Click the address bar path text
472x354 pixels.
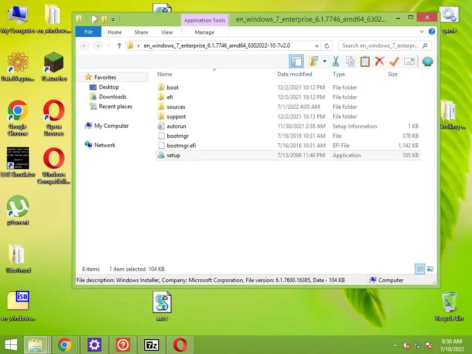coord(217,46)
